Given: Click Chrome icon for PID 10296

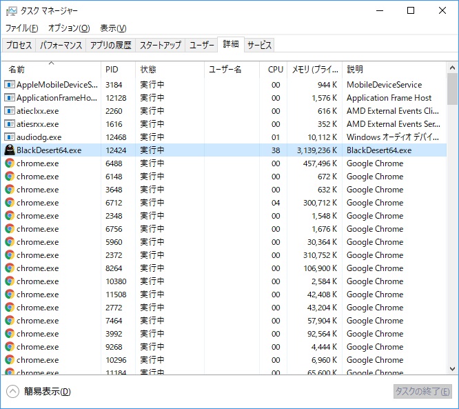Looking at the screenshot, I should (10, 359).
